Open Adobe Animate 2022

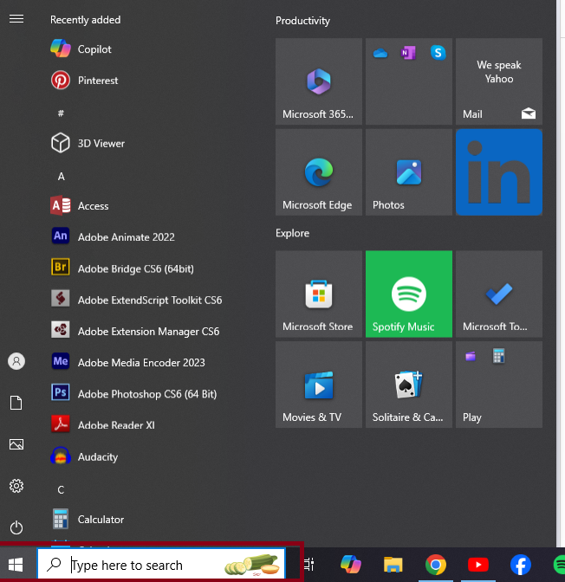point(113,236)
